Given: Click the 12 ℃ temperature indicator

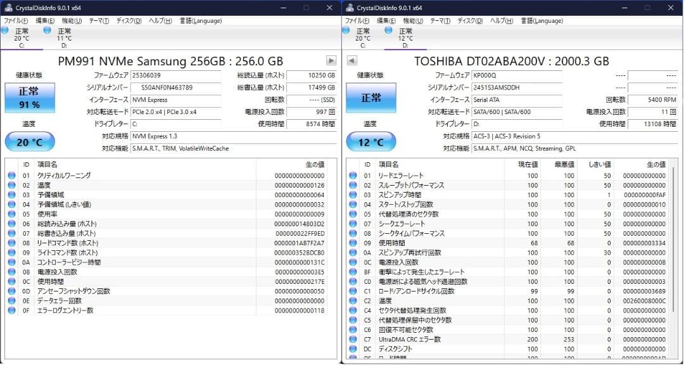Looking at the screenshot, I should coord(371,141).
